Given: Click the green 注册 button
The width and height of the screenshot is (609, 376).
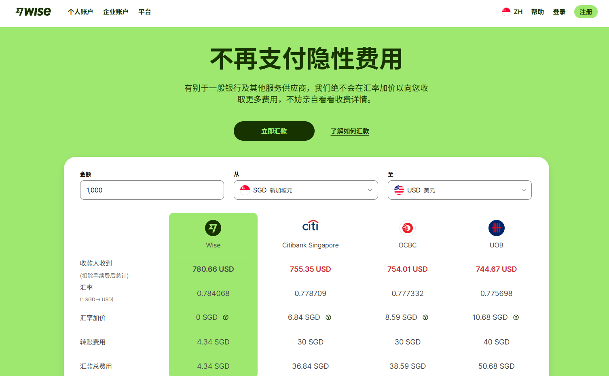Looking at the screenshot, I should 585,12.
